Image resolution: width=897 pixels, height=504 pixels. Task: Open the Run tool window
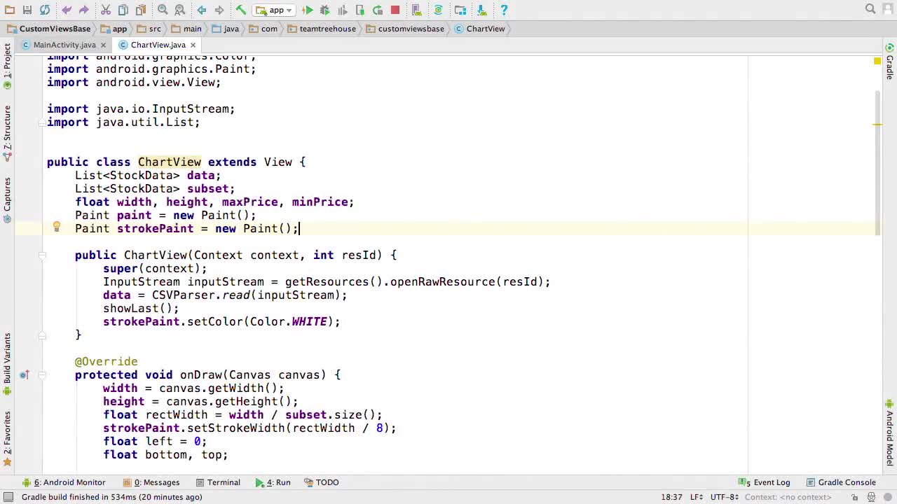(273, 482)
